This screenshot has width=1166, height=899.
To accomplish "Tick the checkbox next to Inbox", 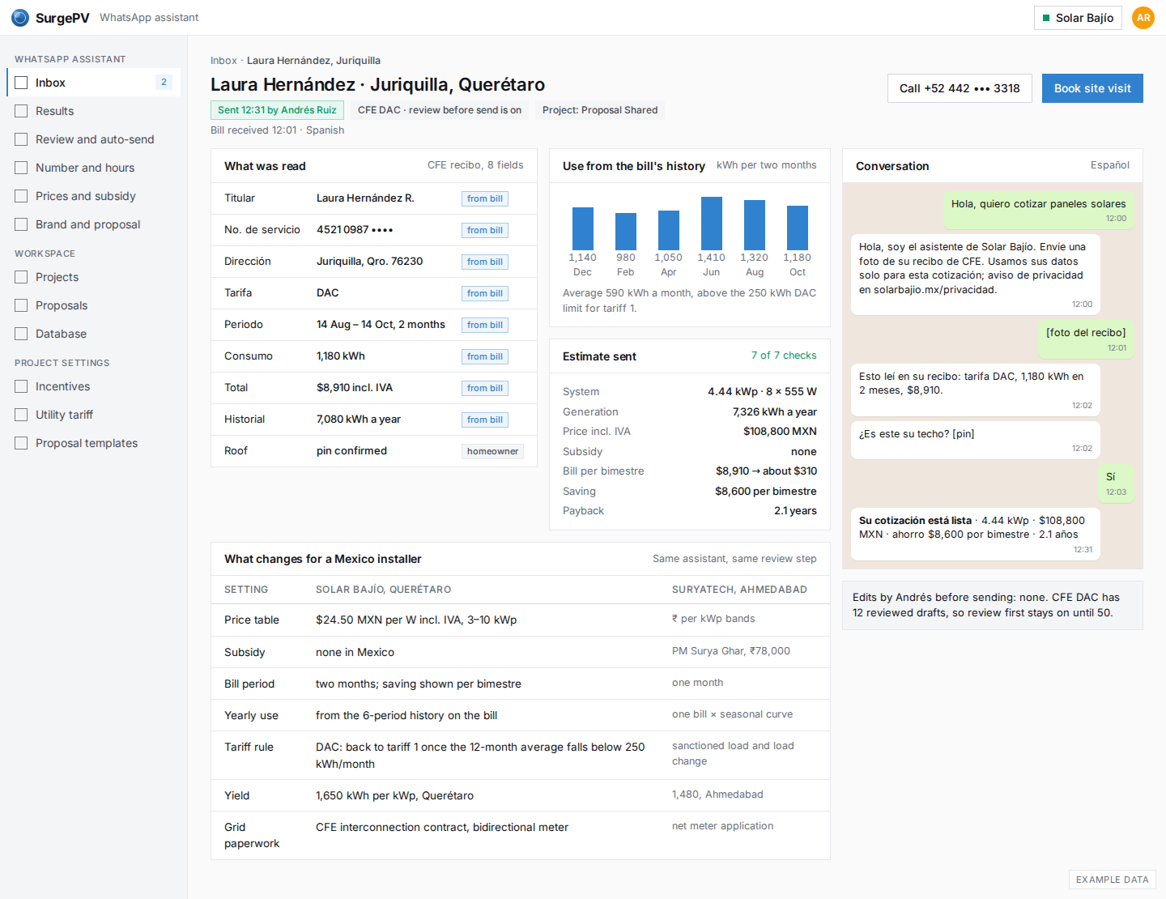I will click(21, 83).
